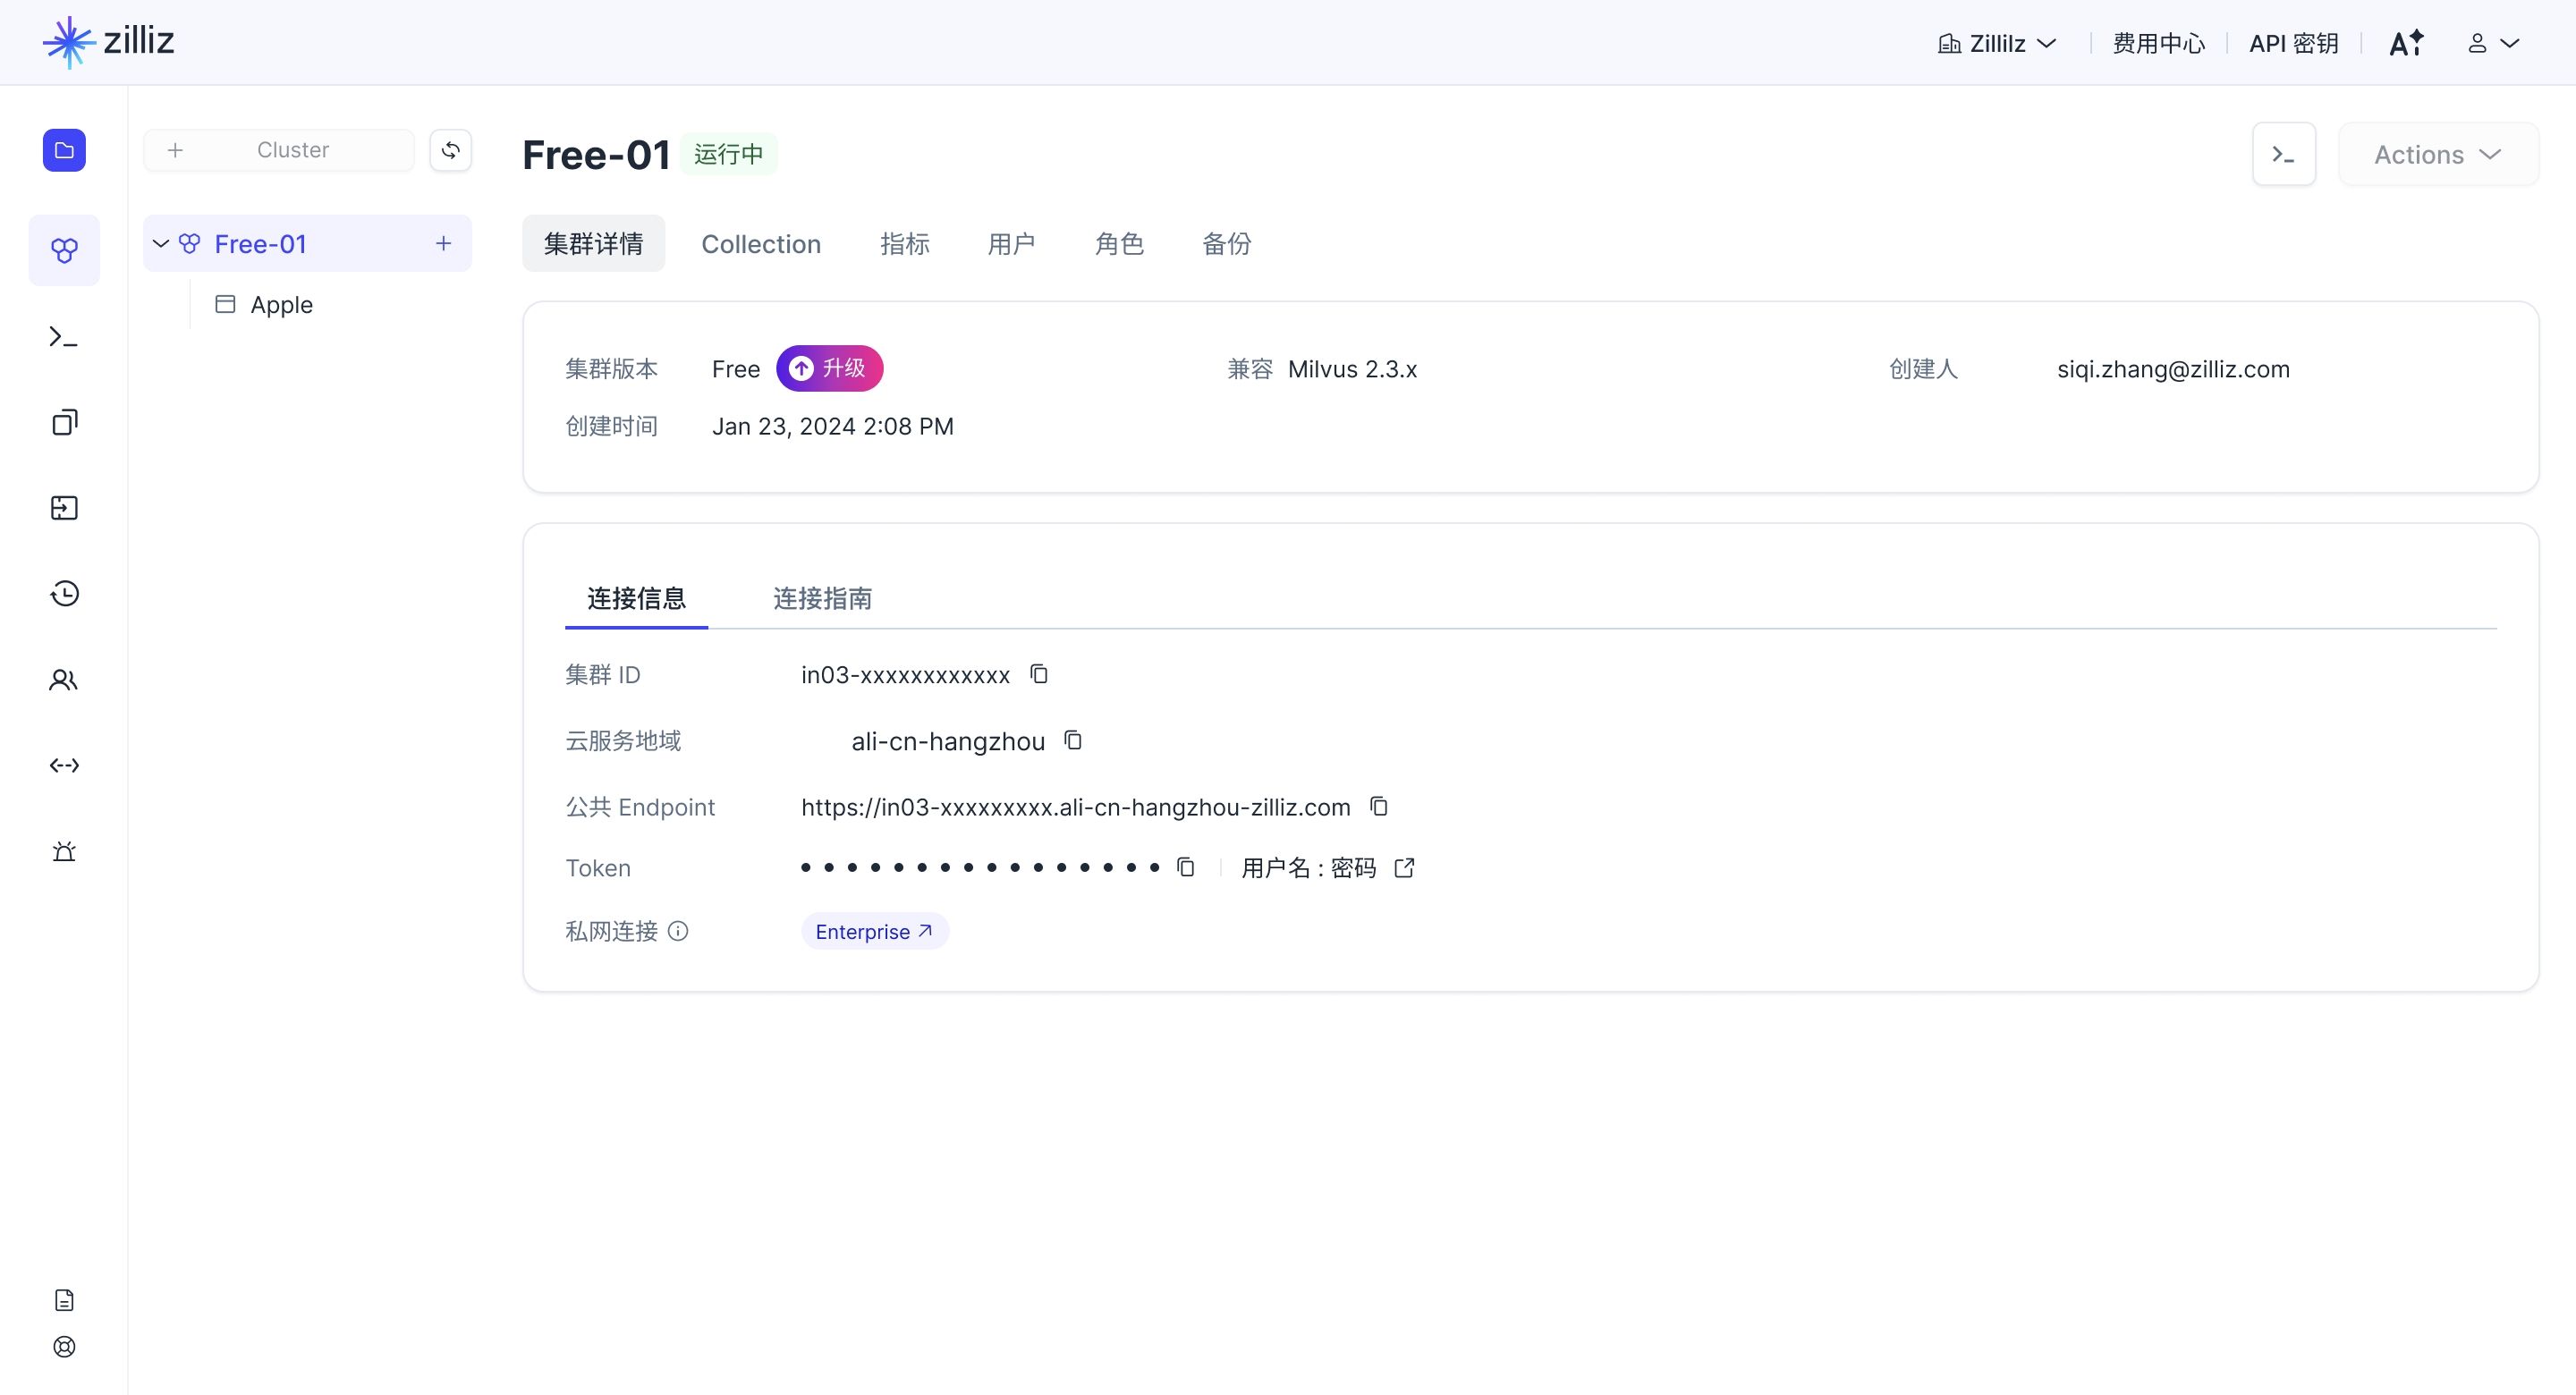Image resolution: width=2576 pixels, height=1395 pixels.
Task: Click the 私网连接 info icon
Action: click(x=678, y=931)
